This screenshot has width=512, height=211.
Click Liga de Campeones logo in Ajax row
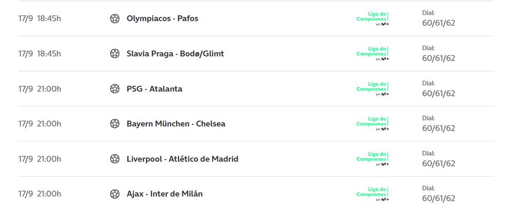tap(373, 194)
